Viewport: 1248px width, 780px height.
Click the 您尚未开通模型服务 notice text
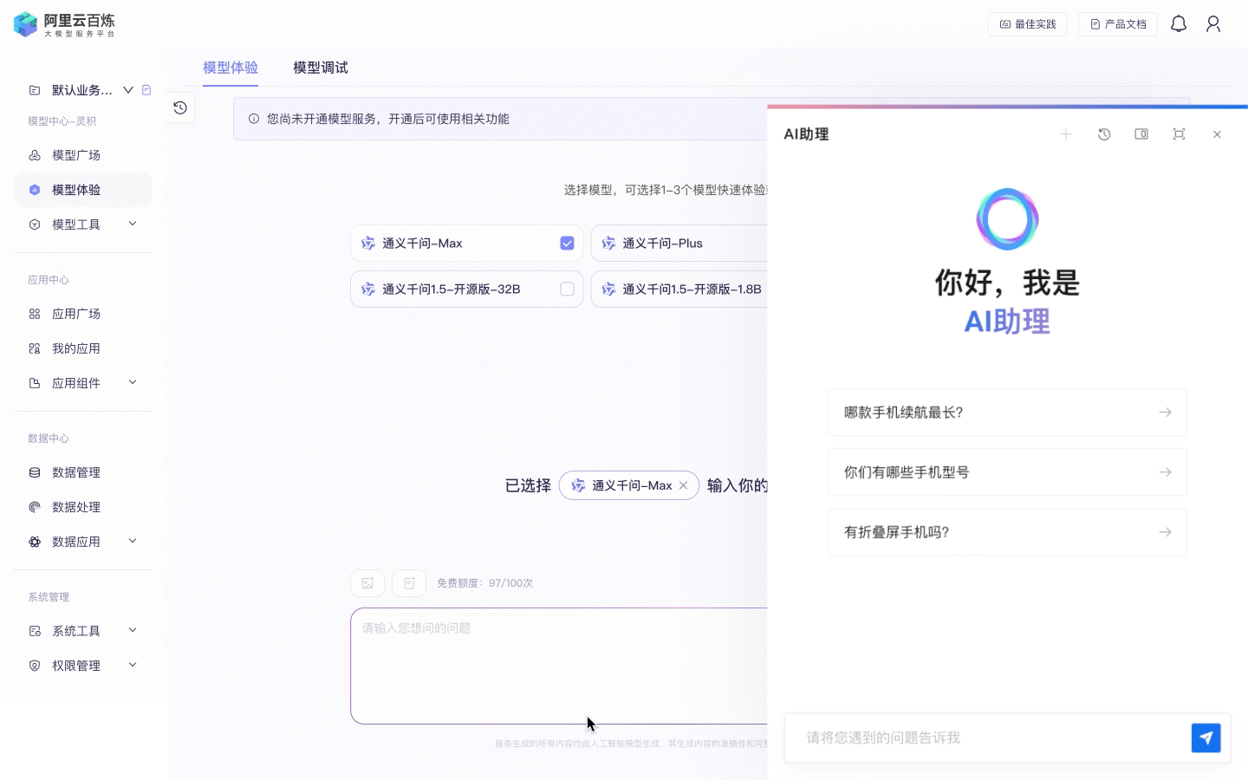pyautogui.click(x=388, y=119)
